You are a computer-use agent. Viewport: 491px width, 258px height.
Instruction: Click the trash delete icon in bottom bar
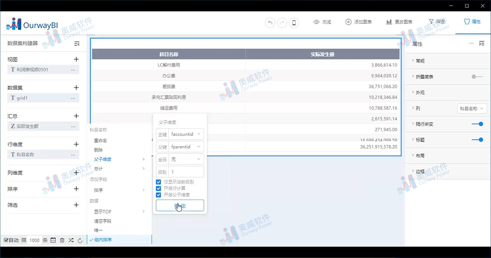tap(62, 240)
